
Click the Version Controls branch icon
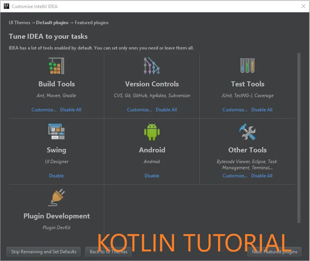[x=152, y=66]
